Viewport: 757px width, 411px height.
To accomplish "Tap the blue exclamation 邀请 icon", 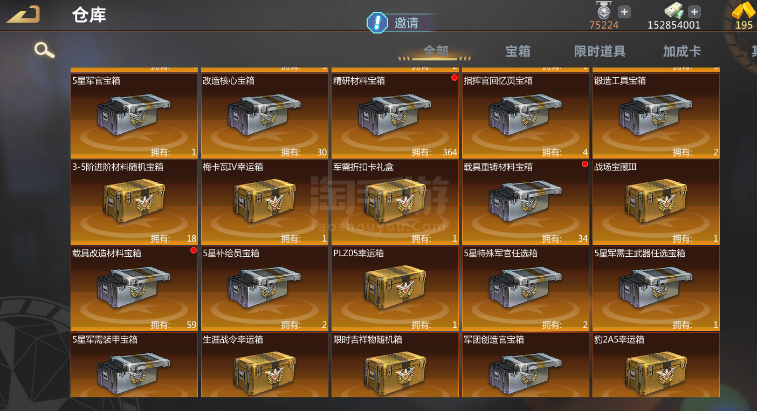I will pyautogui.click(x=377, y=23).
